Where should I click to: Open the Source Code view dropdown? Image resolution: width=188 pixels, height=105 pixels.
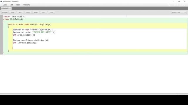[x=179, y=13]
